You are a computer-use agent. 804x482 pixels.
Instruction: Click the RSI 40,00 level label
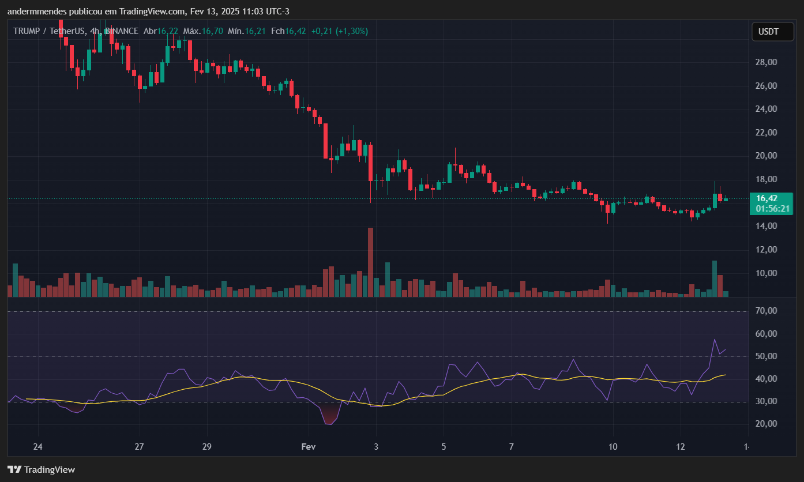[766, 379]
